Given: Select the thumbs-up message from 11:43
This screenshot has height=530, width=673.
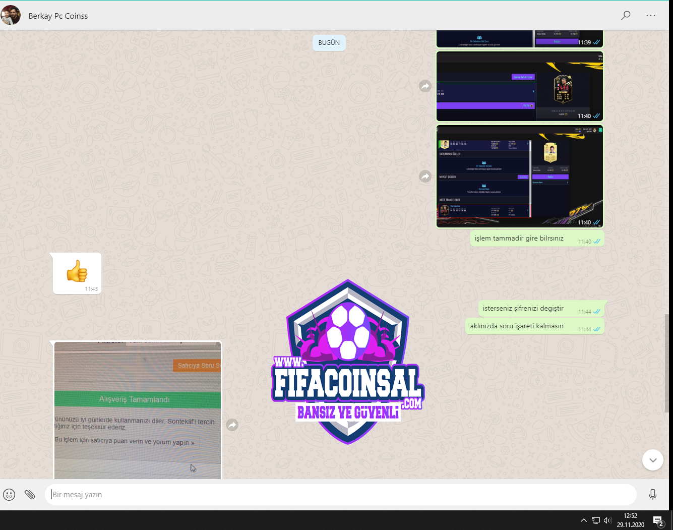Looking at the screenshot, I should coord(77,273).
